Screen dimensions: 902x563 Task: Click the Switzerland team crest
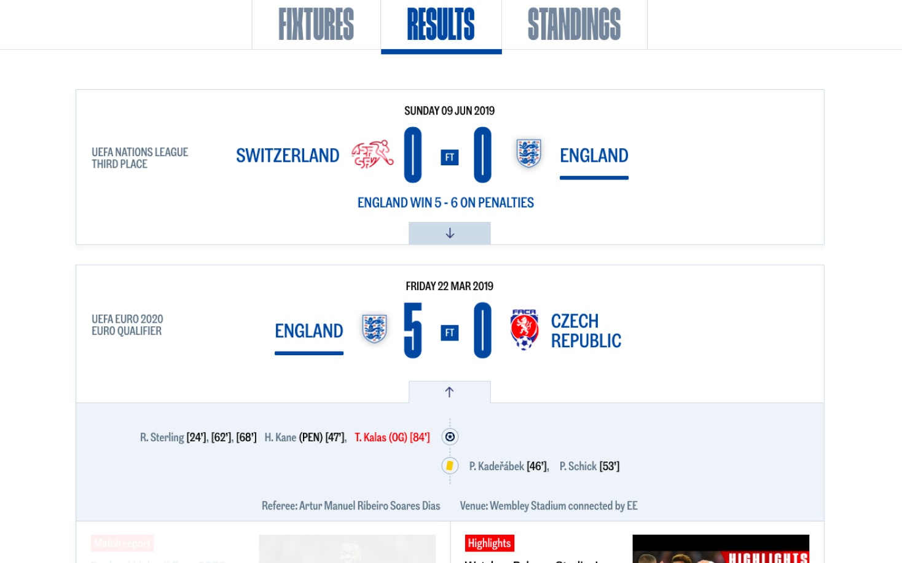372,154
